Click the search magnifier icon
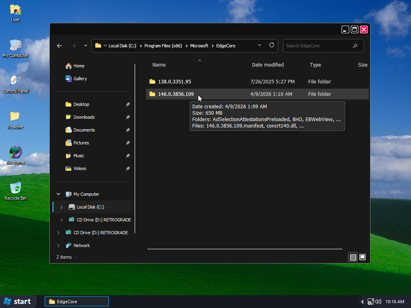Image resolution: width=411 pixels, height=308 pixels. click(355, 46)
